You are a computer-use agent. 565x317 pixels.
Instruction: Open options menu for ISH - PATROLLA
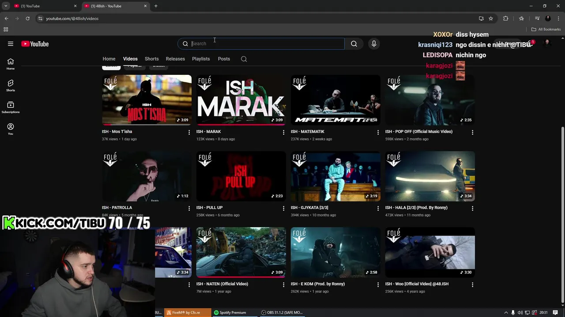189,208
